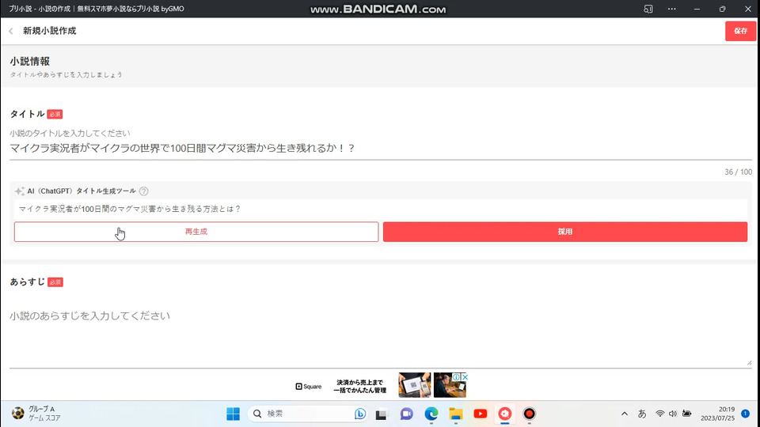The width and height of the screenshot is (760, 427).
Task: Open the volume control in tray
Action: click(x=673, y=414)
